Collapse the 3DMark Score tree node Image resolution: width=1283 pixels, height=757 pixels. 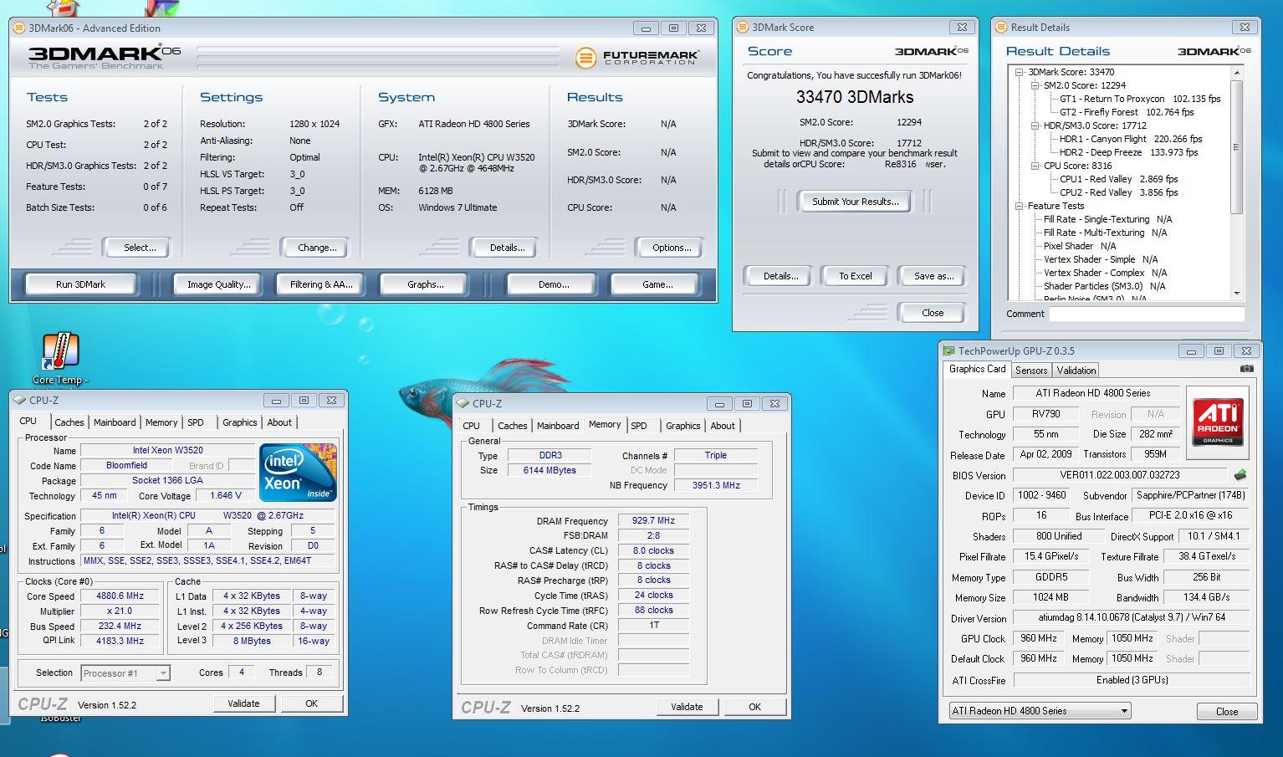coord(1020,72)
